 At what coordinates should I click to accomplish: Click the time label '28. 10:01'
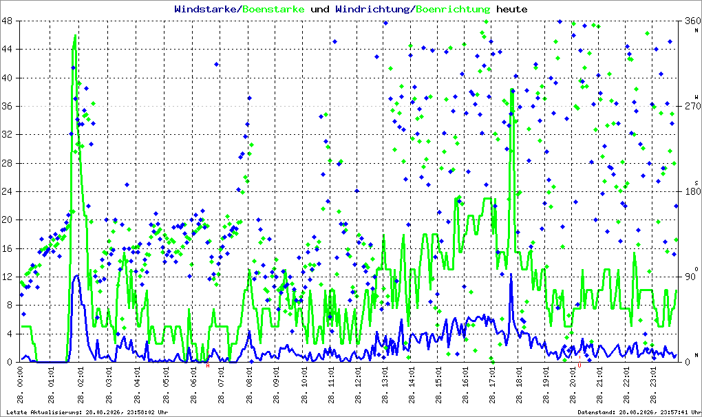[304, 385]
